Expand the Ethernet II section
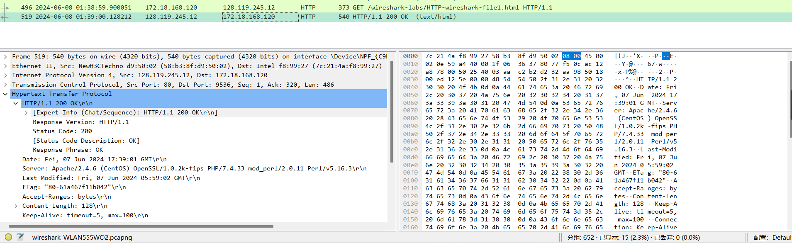Image resolution: width=792 pixels, height=243 pixels. [x=5, y=66]
